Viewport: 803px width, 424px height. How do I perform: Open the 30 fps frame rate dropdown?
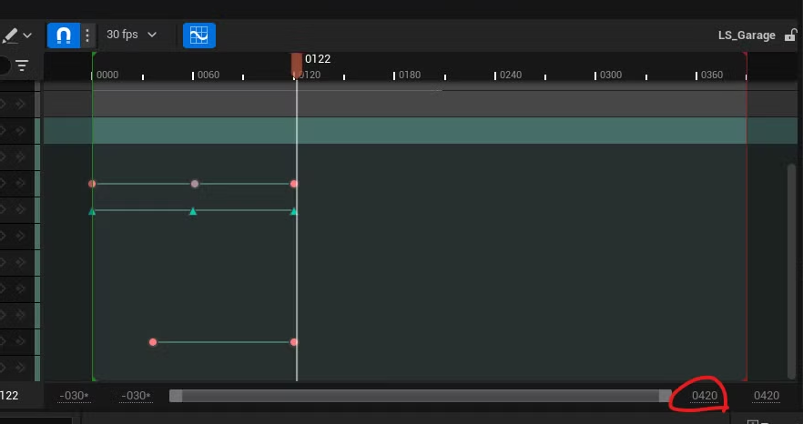pyautogui.click(x=131, y=35)
